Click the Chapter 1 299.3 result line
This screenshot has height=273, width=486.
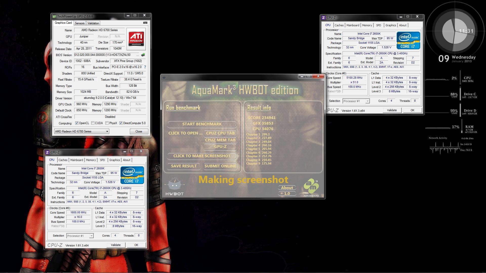[258, 134]
